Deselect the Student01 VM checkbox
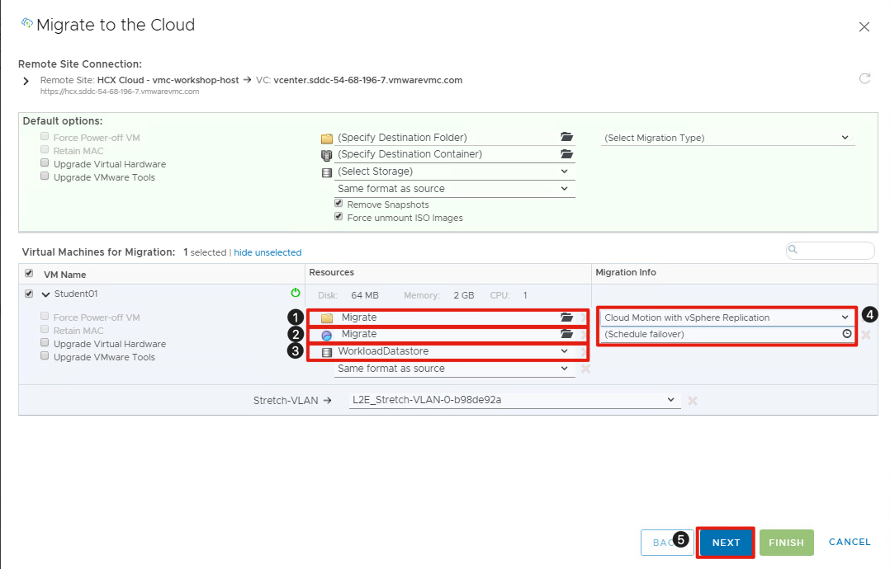 (30, 293)
